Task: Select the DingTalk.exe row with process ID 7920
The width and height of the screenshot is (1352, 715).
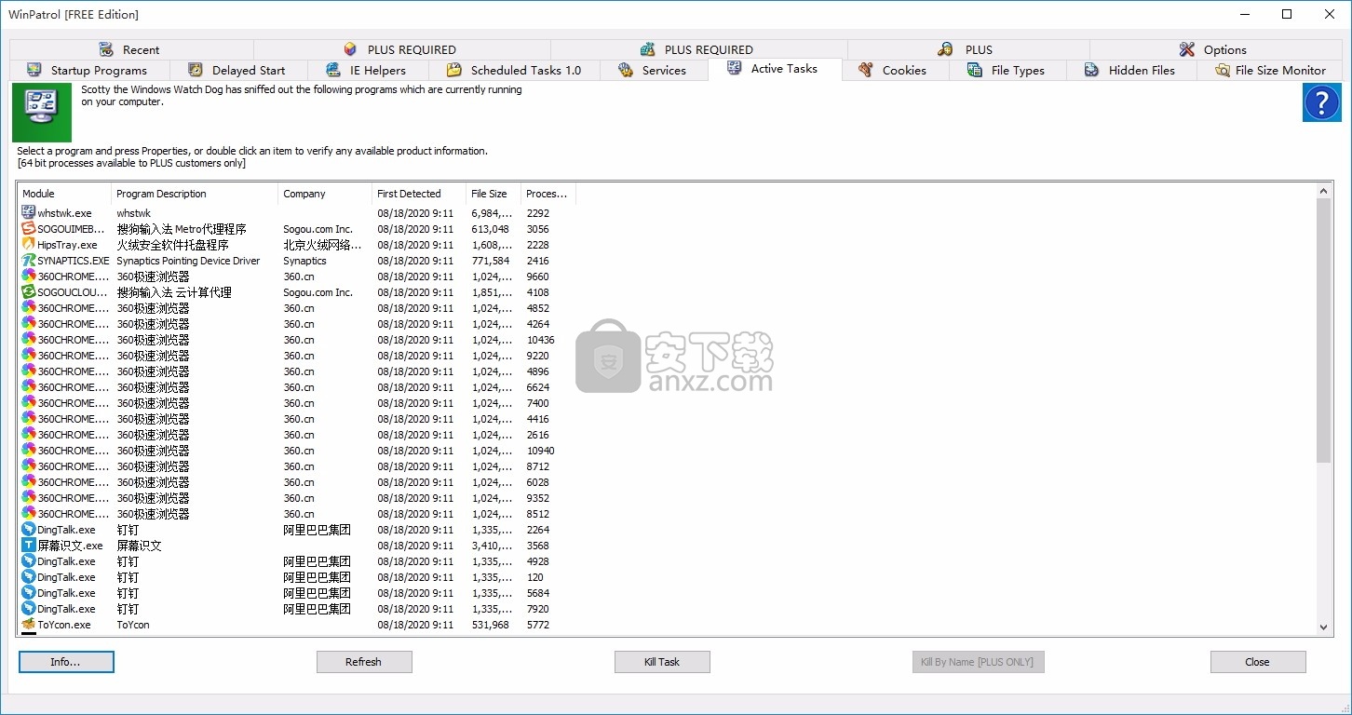Action: (297, 609)
